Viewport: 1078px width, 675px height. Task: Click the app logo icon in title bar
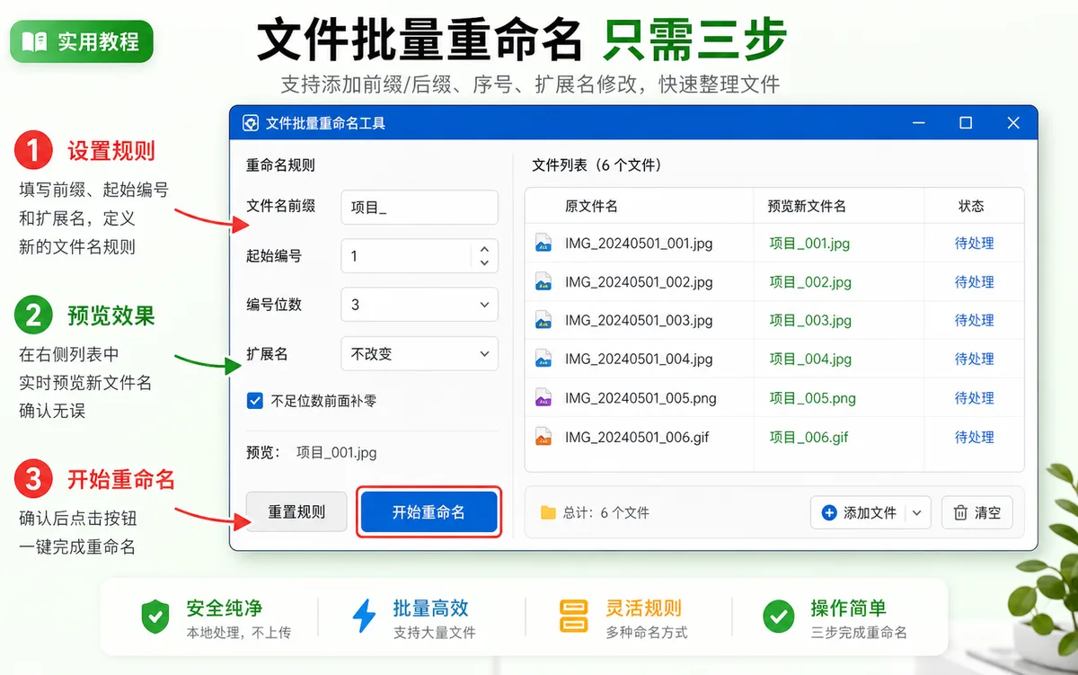click(251, 123)
